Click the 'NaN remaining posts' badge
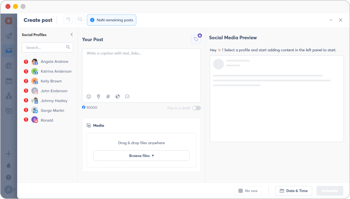 pos(112,20)
